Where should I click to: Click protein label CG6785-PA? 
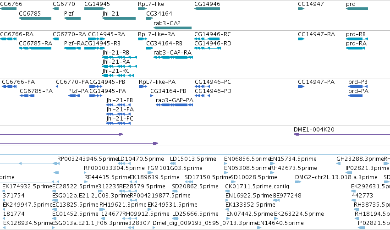click(36, 91)
